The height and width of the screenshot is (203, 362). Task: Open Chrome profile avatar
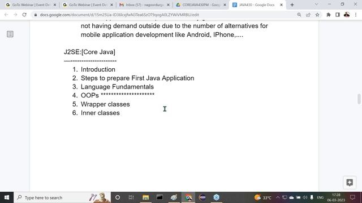347,15
